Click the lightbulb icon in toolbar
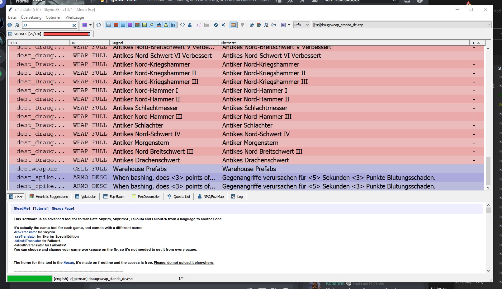502x289 pixels. pos(242,25)
